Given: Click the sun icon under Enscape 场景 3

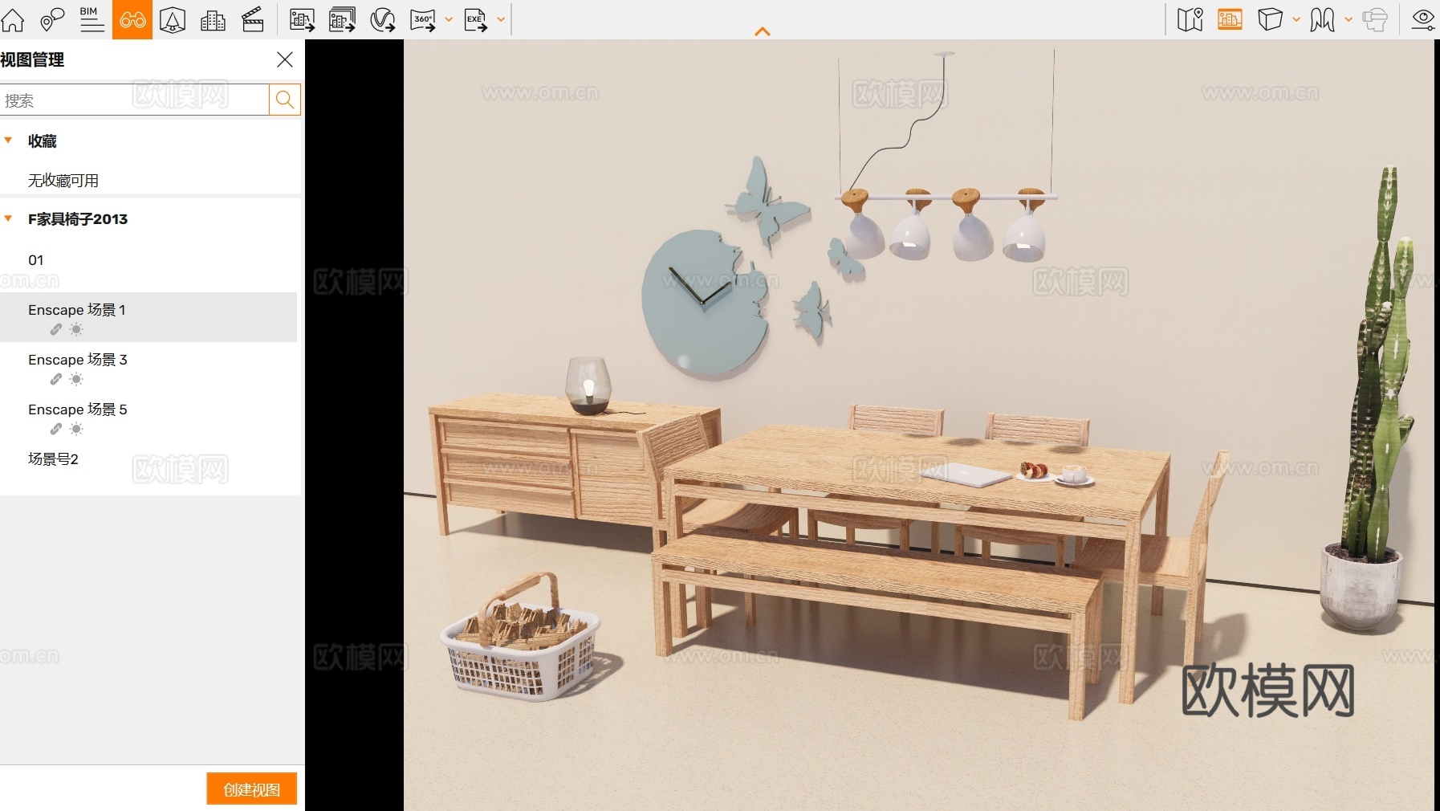Looking at the screenshot, I should pos(76,379).
